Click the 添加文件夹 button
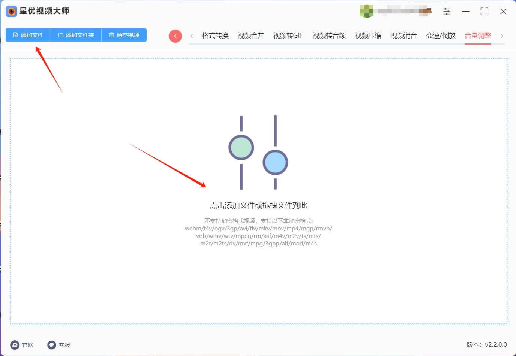This screenshot has height=356, width=516. tap(76, 35)
